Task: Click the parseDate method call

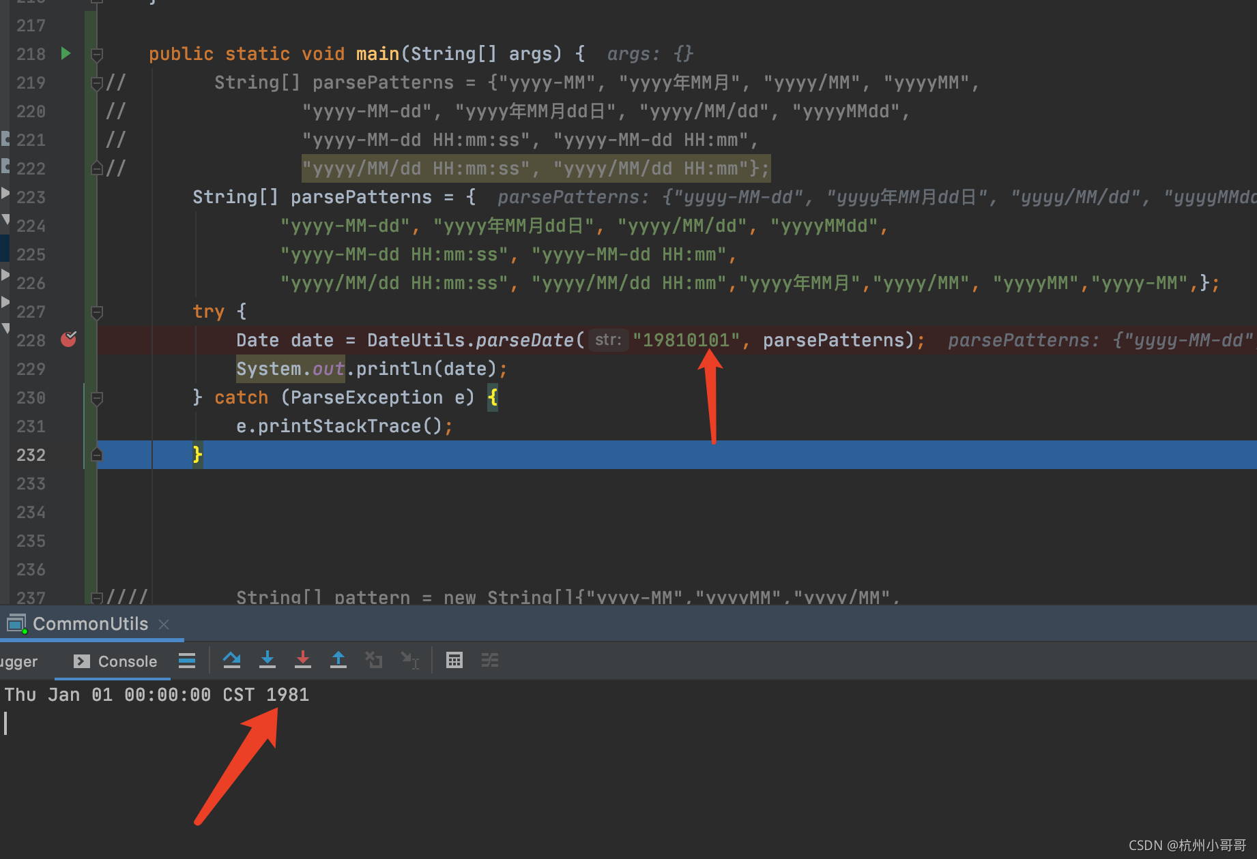Action: click(524, 340)
